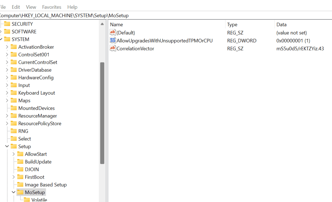Click the CorrelationVector string value icon

[113, 48]
